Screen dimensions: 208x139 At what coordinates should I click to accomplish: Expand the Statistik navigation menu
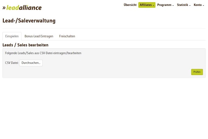(183, 5)
